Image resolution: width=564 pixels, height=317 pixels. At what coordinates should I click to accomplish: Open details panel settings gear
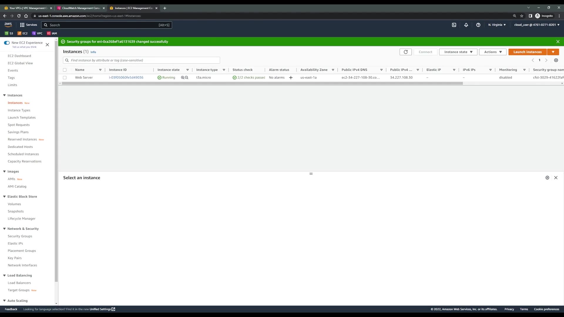point(547,178)
